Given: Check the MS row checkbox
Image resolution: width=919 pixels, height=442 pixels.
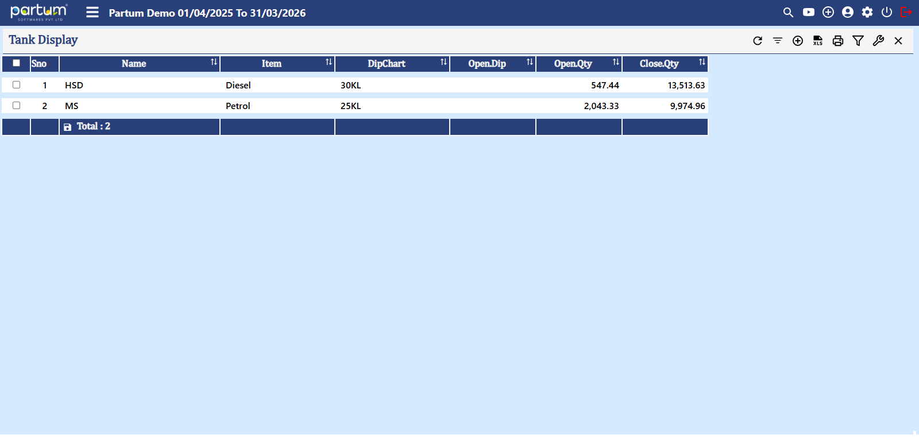Looking at the screenshot, I should coord(16,106).
